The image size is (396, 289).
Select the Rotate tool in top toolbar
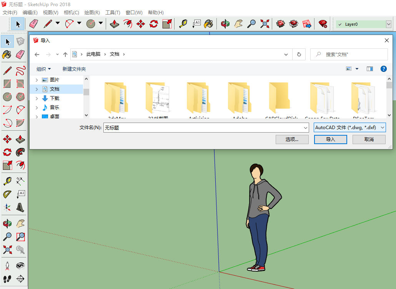(154, 24)
